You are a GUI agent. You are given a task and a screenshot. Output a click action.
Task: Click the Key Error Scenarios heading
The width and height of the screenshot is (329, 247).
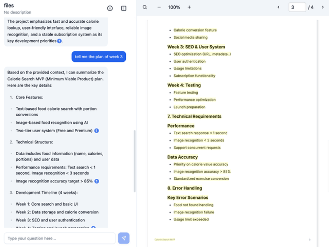coord(188,197)
